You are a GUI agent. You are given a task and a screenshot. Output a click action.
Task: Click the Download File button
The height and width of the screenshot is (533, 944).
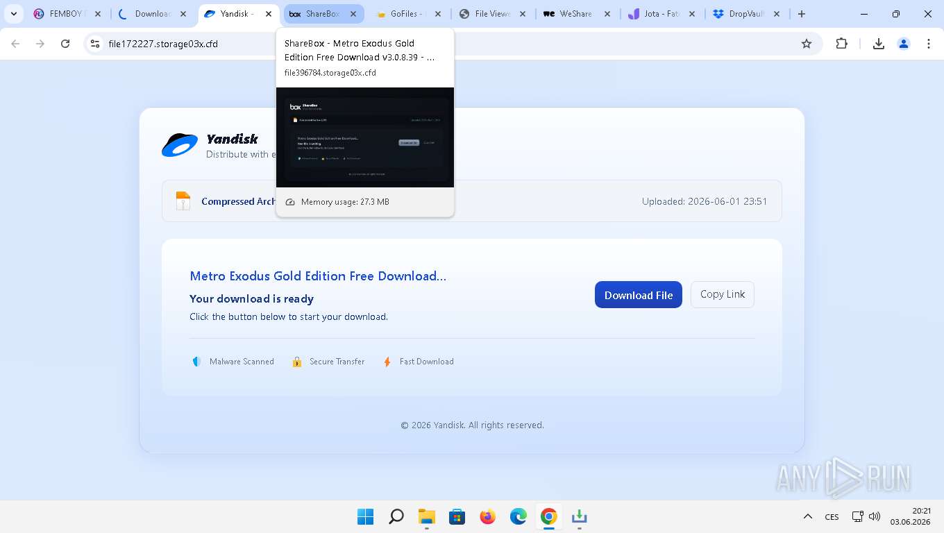[x=639, y=295]
